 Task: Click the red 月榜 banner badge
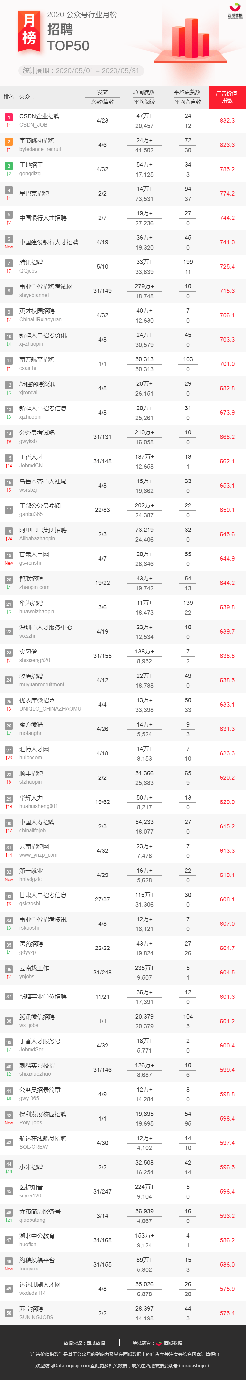30,31
